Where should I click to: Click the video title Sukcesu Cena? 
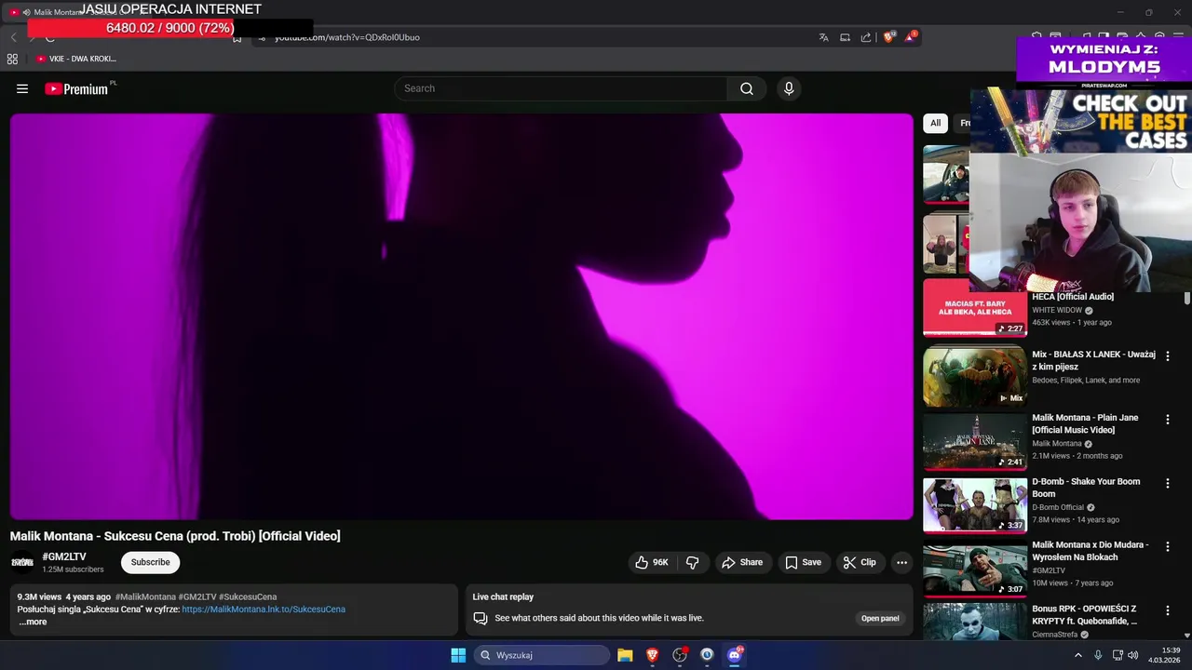point(175,536)
